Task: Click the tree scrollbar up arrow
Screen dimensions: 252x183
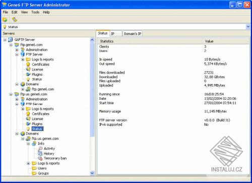Action: 92,40
